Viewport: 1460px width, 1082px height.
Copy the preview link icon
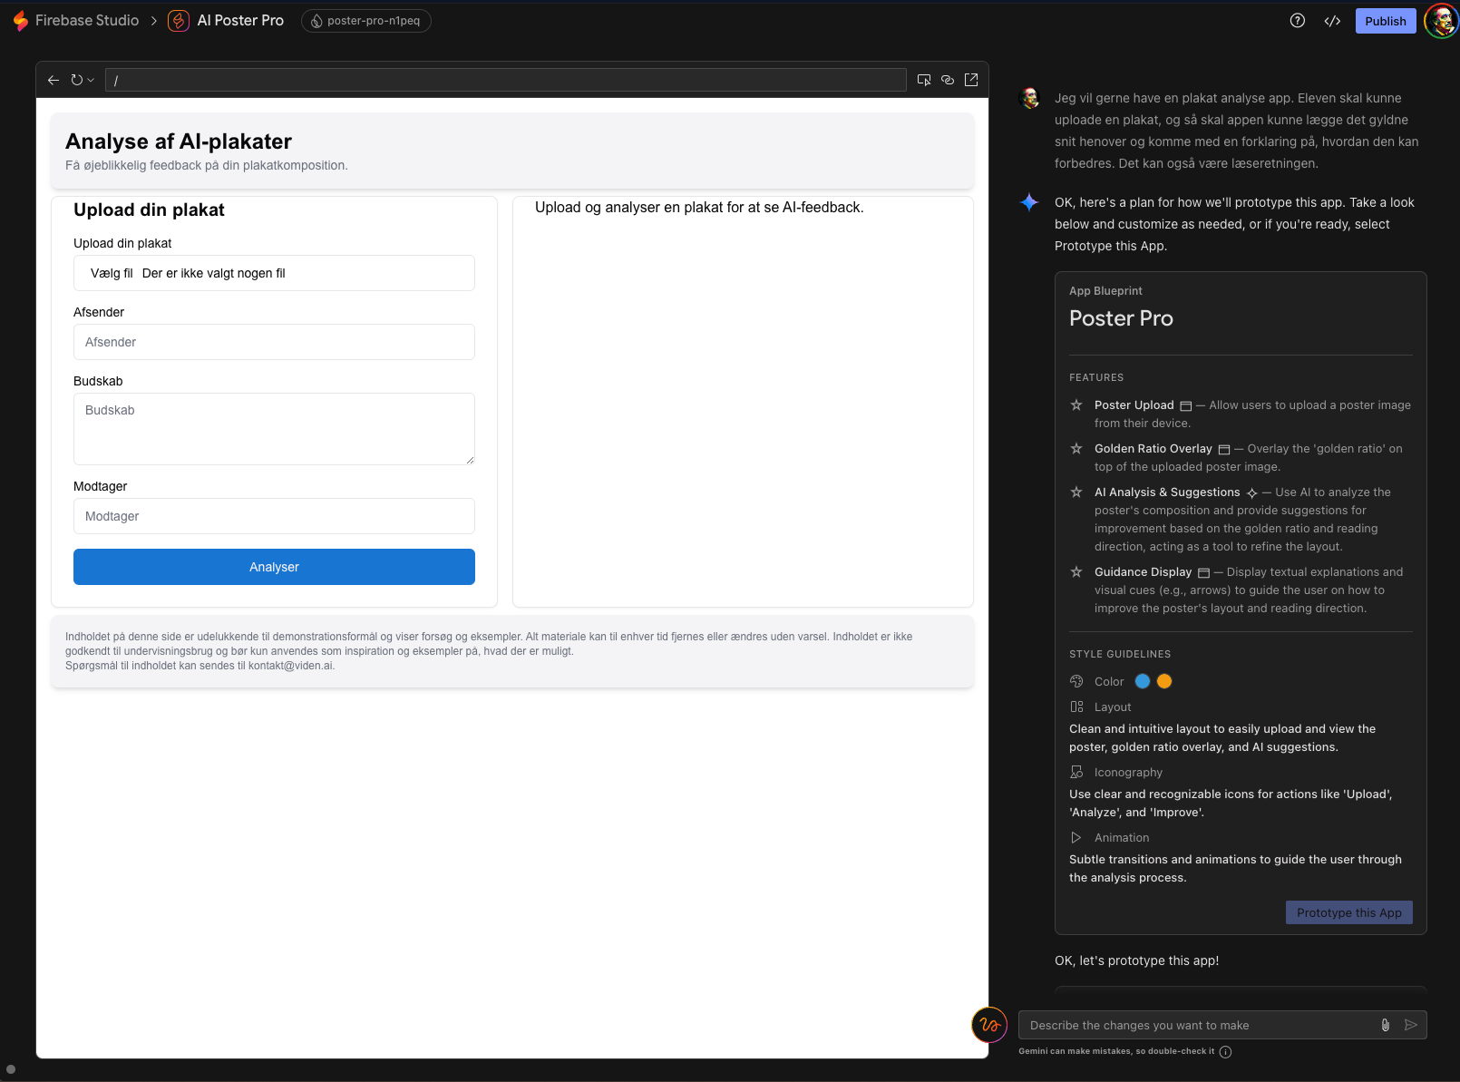tap(948, 80)
